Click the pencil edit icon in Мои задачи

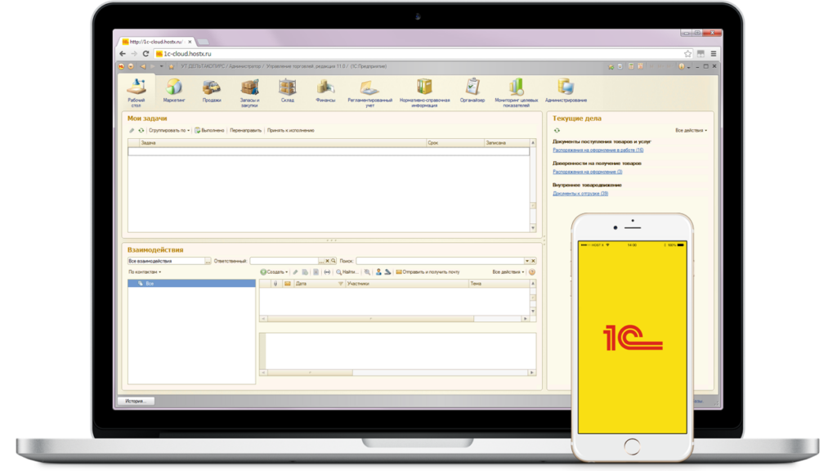click(132, 130)
